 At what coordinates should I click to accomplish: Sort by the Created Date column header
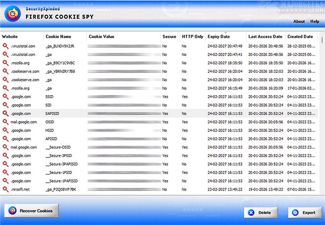301,37
